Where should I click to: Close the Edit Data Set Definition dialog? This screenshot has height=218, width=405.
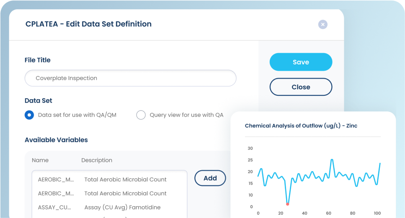point(322,25)
